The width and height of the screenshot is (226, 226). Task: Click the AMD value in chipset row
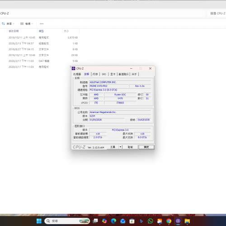pyautogui.click(x=96, y=94)
